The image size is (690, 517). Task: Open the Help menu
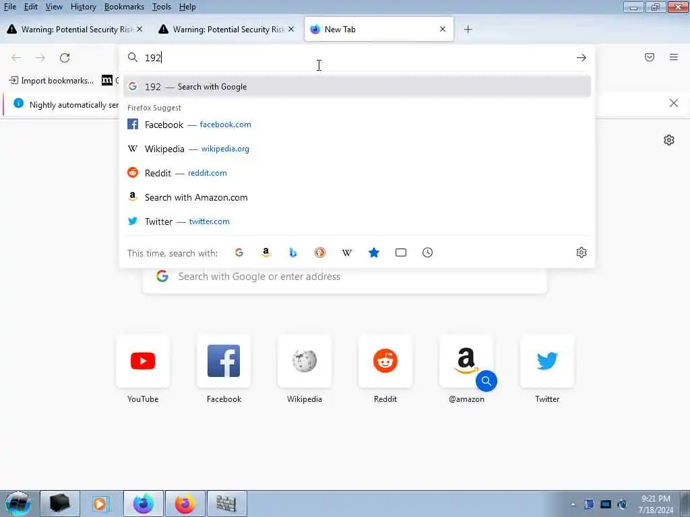(187, 7)
